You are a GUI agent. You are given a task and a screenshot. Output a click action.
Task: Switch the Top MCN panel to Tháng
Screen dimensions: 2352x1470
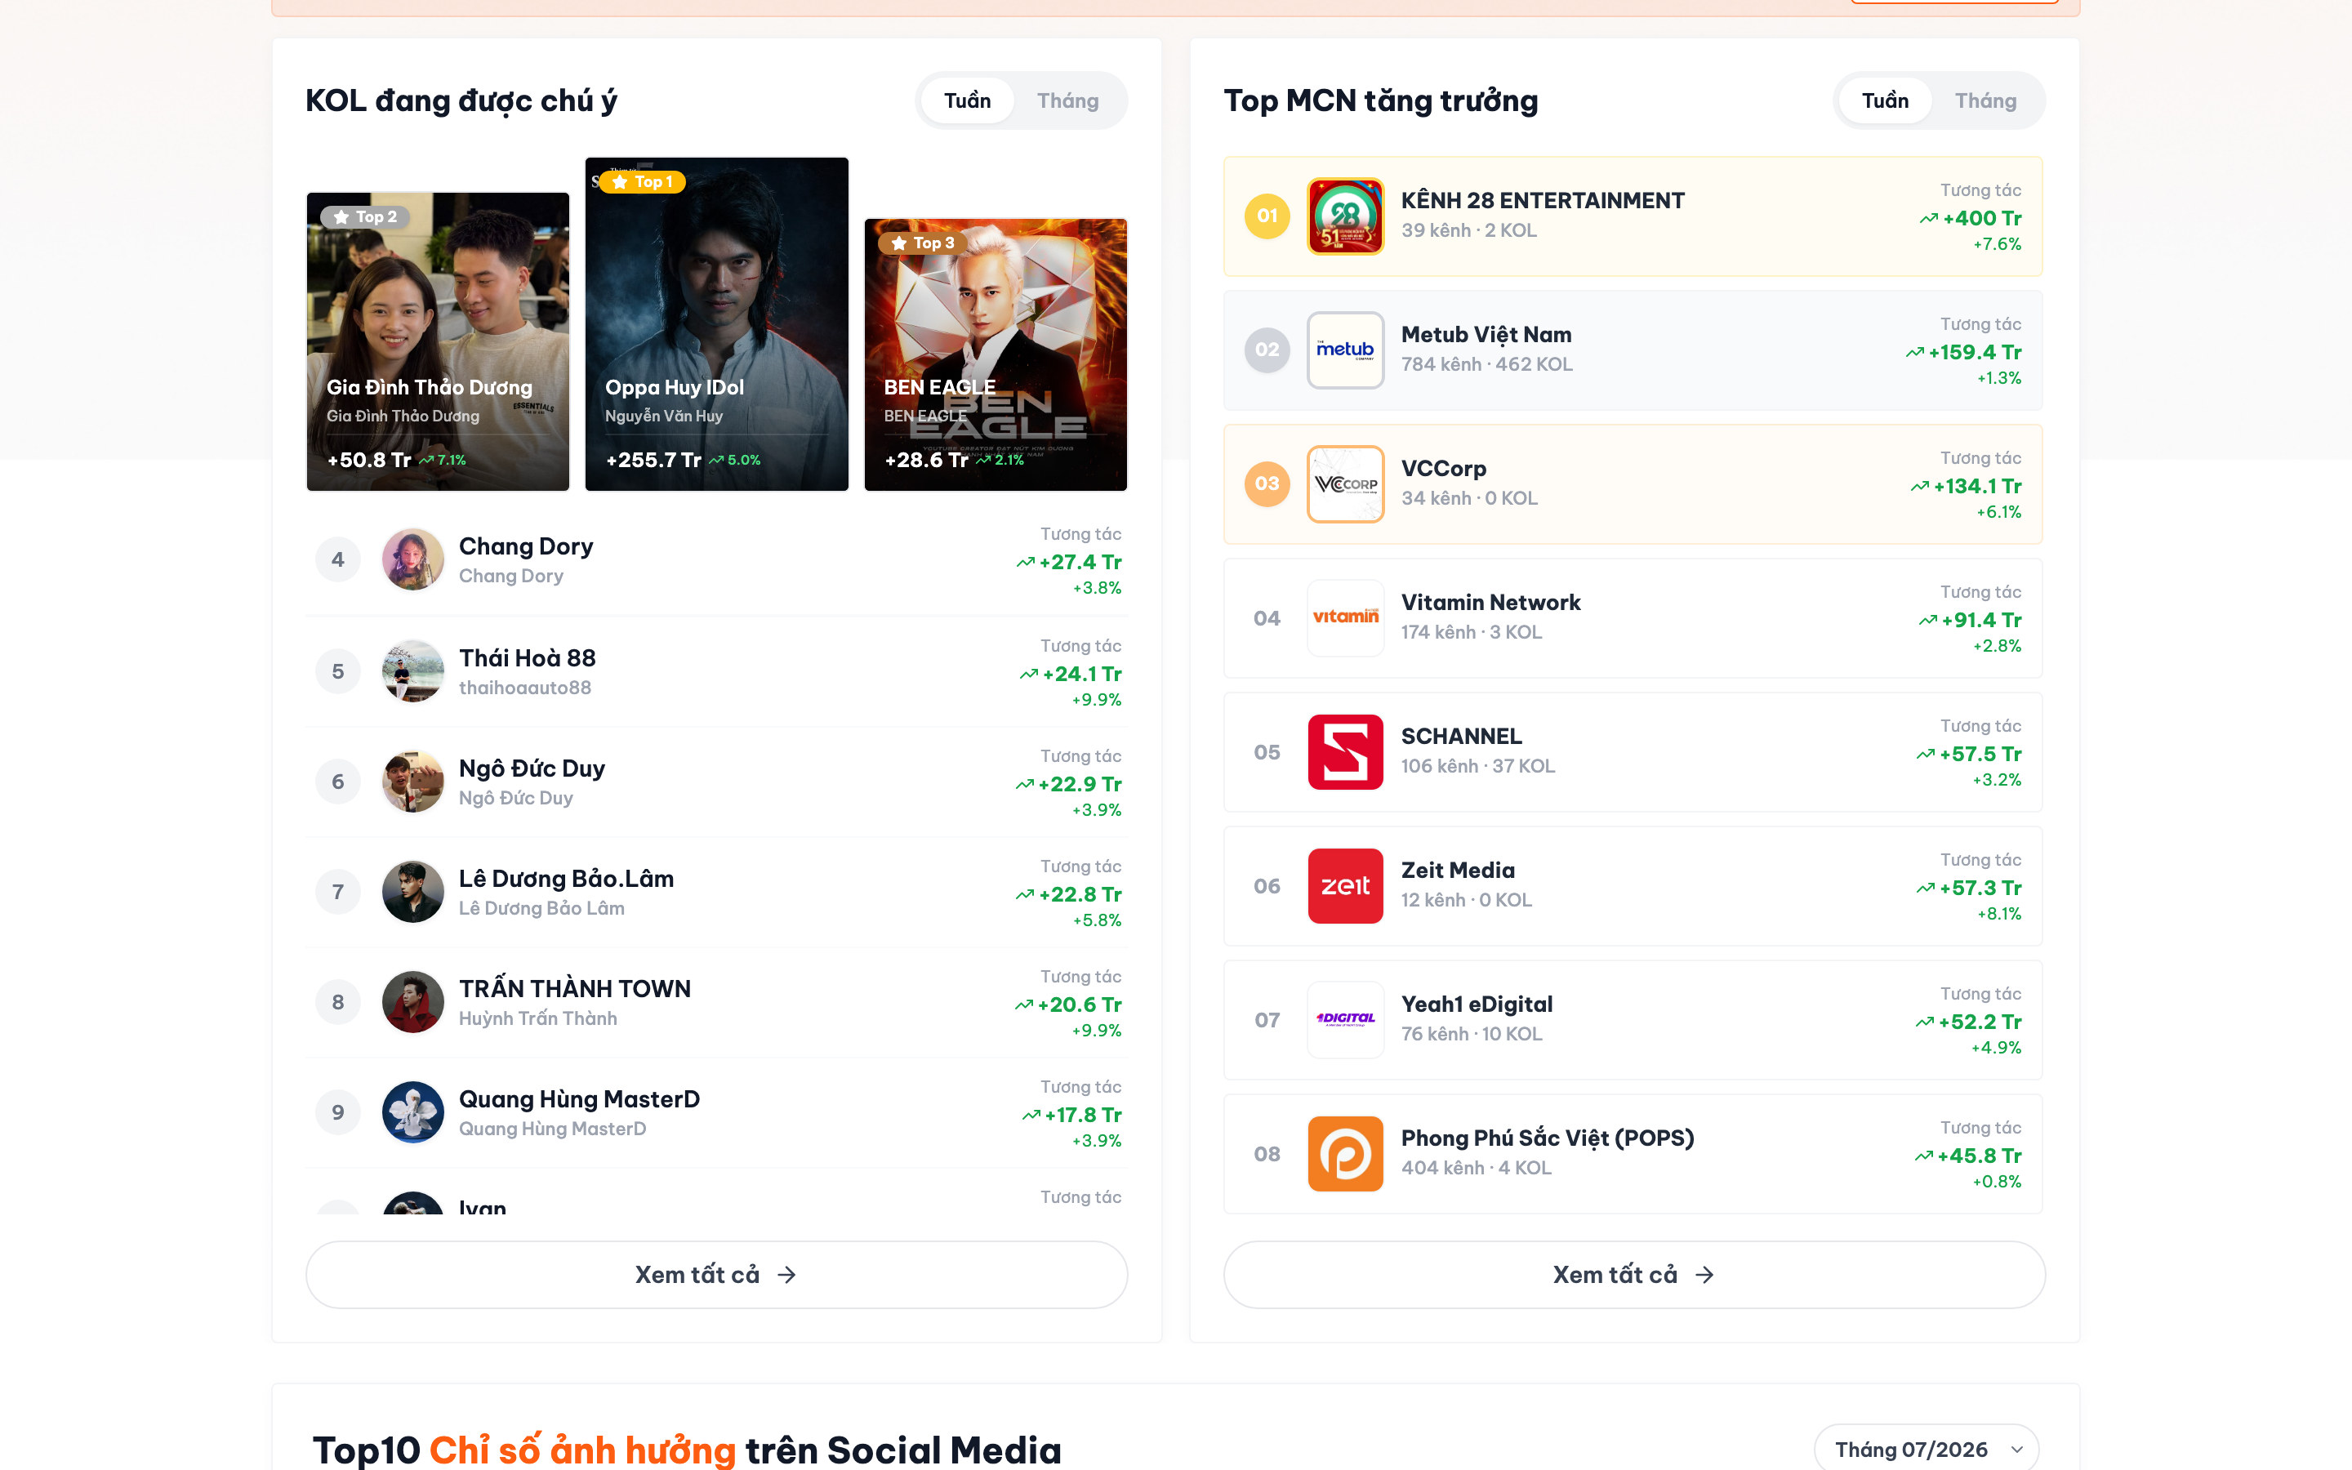tap(1985, 100)
